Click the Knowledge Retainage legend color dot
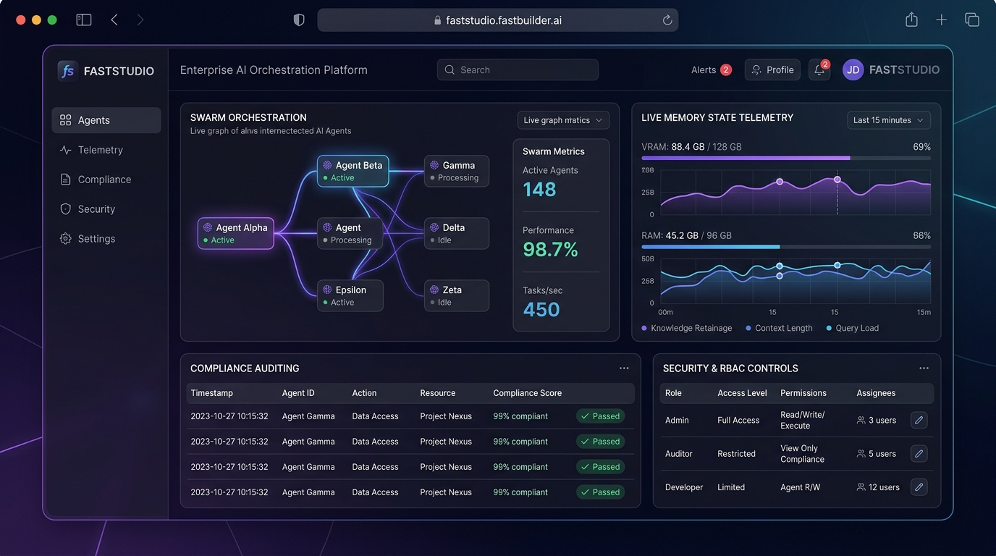 point(644,328)
